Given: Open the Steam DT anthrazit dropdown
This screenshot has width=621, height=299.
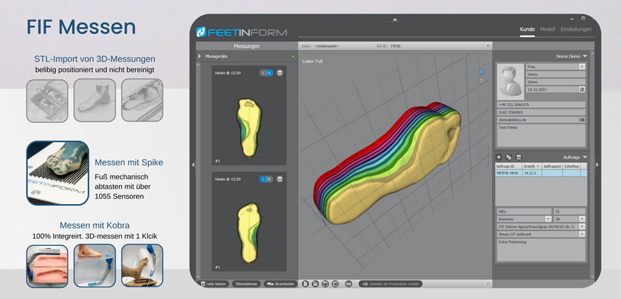Looking at the screenshot, I should click(582, 234).
